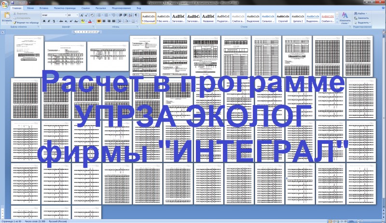
Task: Start a numbered list
Action: click(x=106, y=15)
